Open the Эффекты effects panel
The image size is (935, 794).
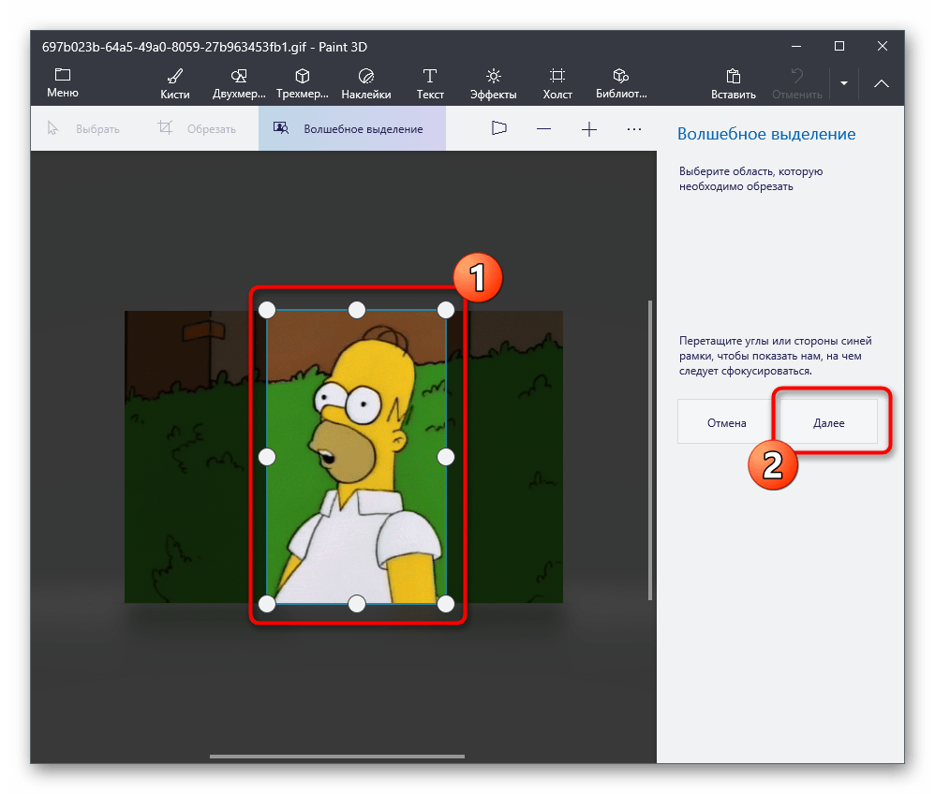494,82
